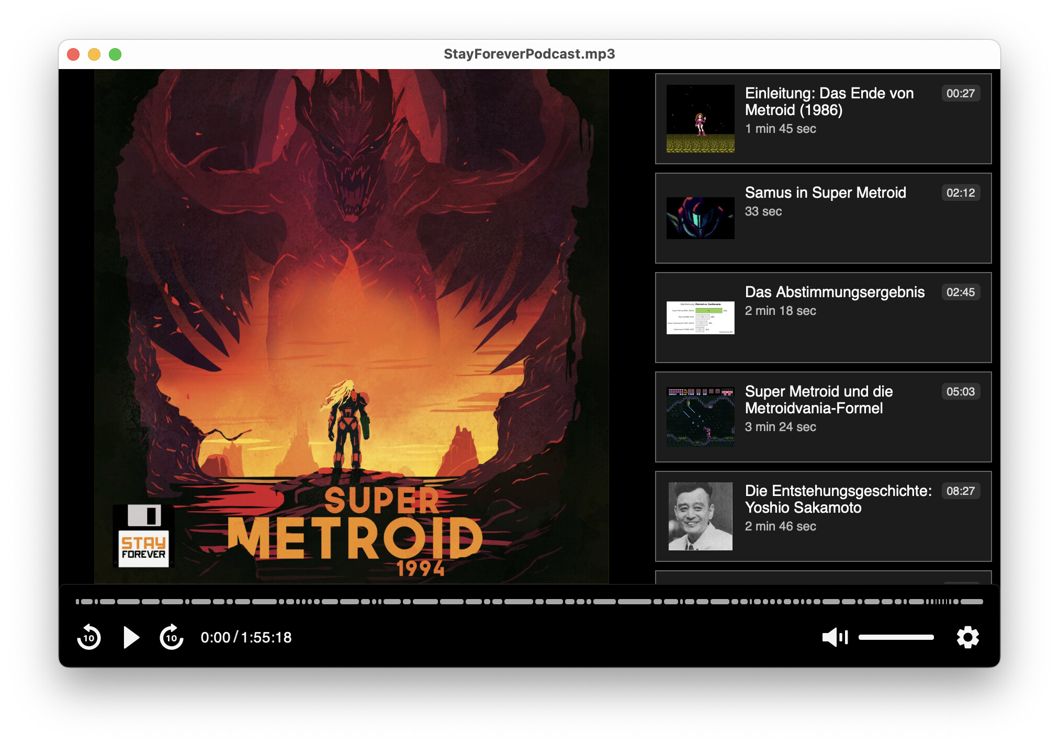Click the 02:12 timestamp badge
This screenshot has width=1059, height=745.
click(961, 193)
